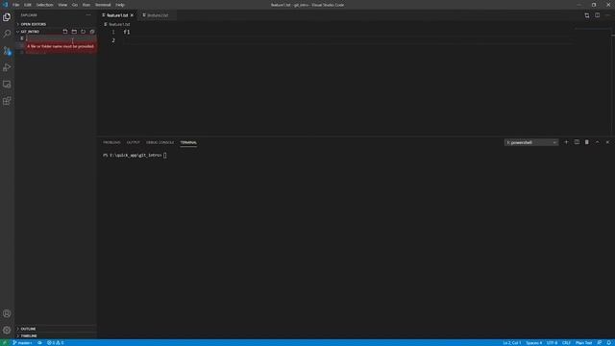Open the Explorer view in activity bar
This screenshot has width=615, height=346.
[7, 17]
